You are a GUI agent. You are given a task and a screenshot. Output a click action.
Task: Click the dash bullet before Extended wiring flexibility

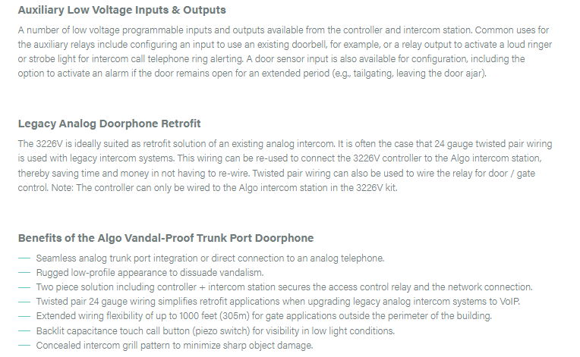(24, 316)
